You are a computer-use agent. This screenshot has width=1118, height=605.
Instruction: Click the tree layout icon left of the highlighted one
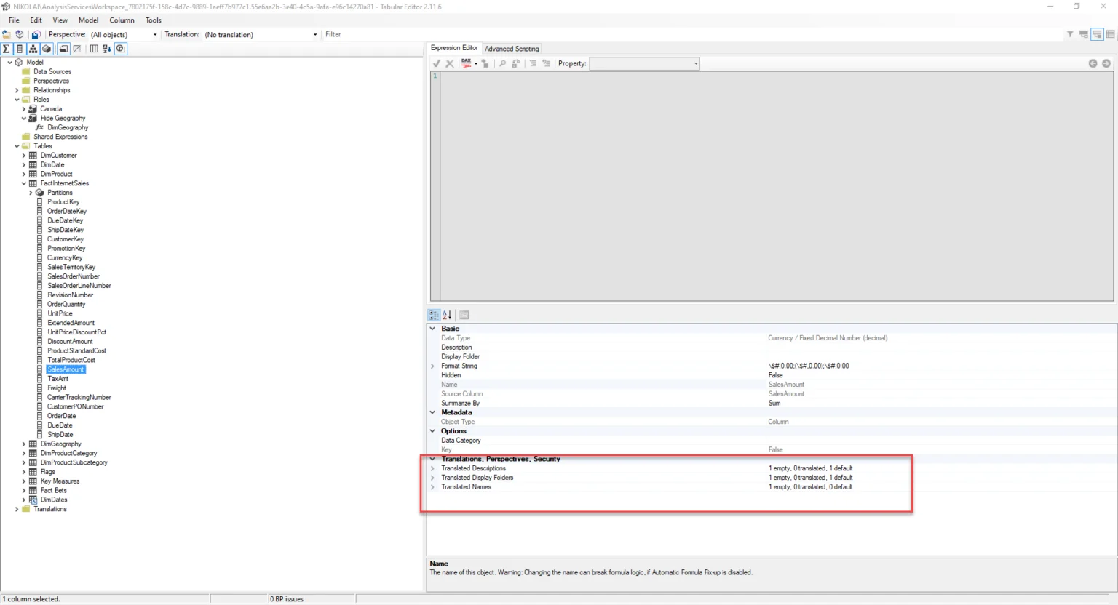[x=1084, y=34]
